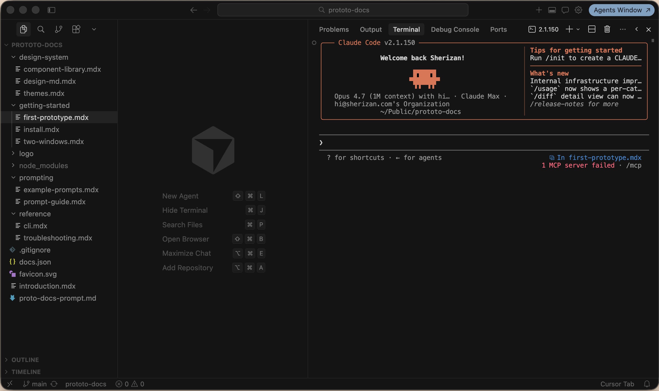
Task: Click the main branch indicator in status bar
Action: click(x=35, y=384)
